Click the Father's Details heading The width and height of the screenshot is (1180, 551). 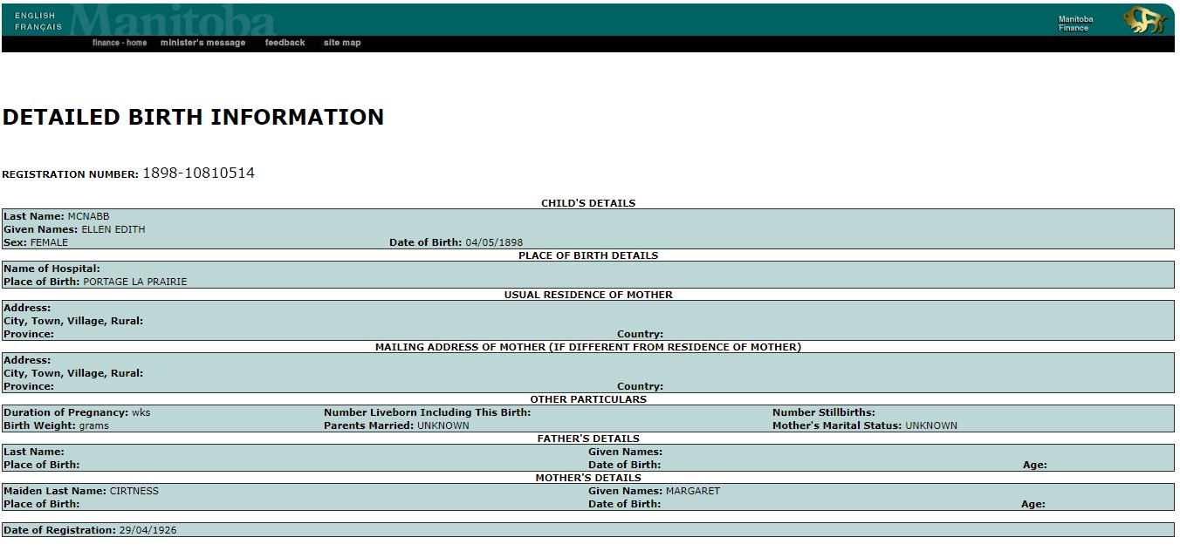point(588,439)
